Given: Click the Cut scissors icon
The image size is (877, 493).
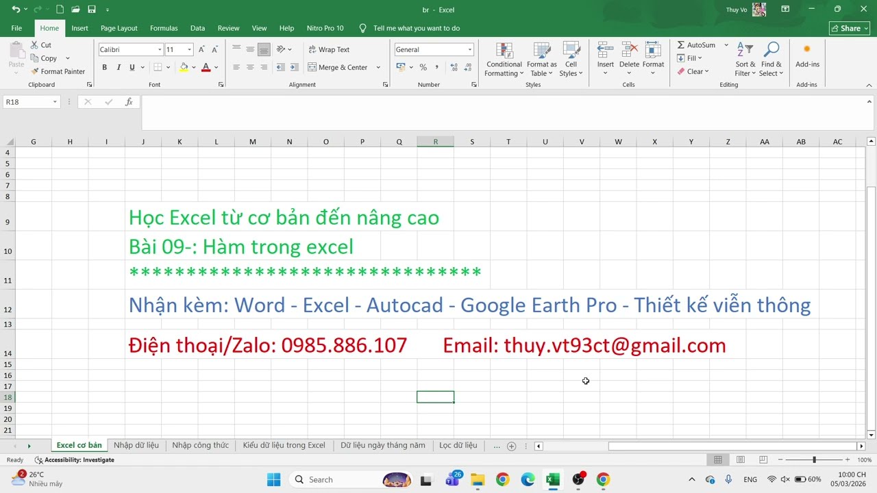Looking at the screenshot, I should (x=35, y=45).
